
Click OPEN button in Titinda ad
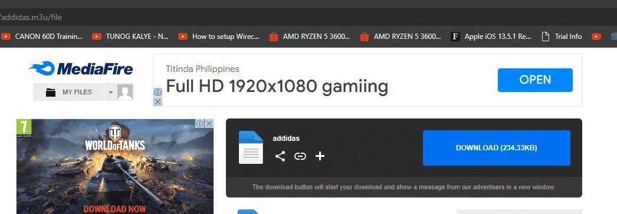pyautogui.click(x=535, y=80)
